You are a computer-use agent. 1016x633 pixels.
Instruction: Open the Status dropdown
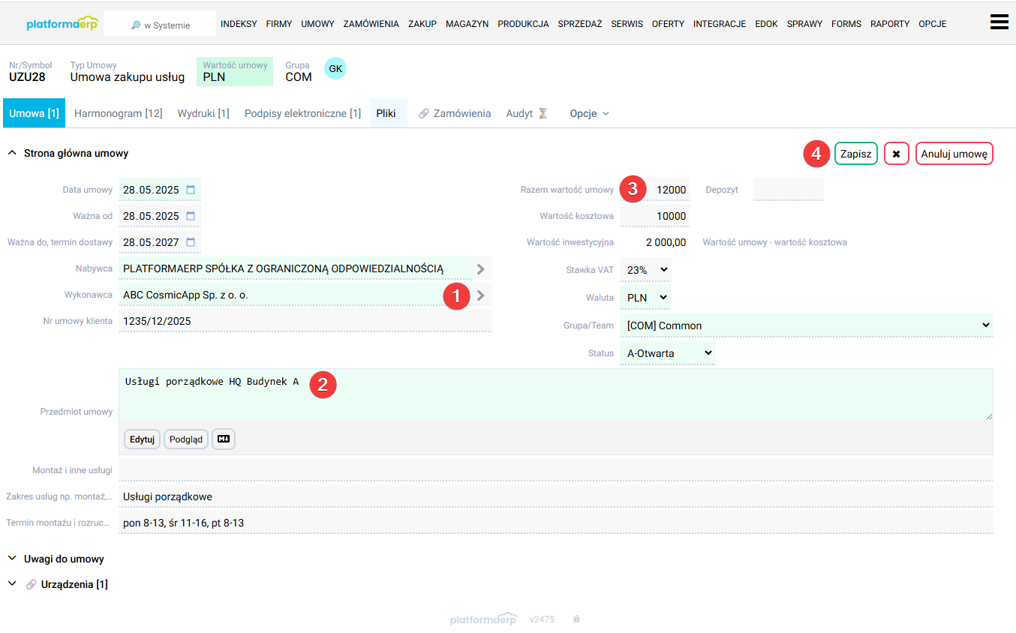668,353
